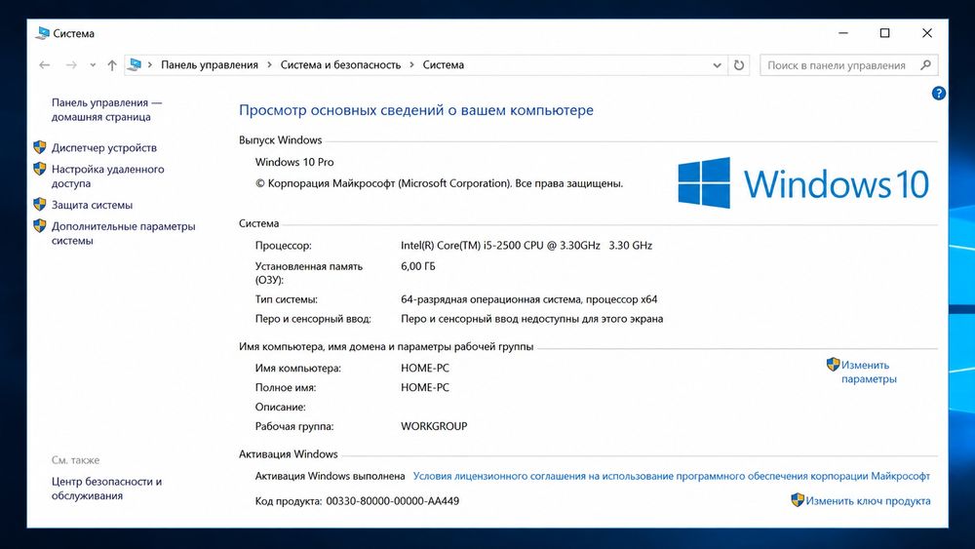975x549 pixels.
Task: Click the Система window title icon
Action: 42,33
